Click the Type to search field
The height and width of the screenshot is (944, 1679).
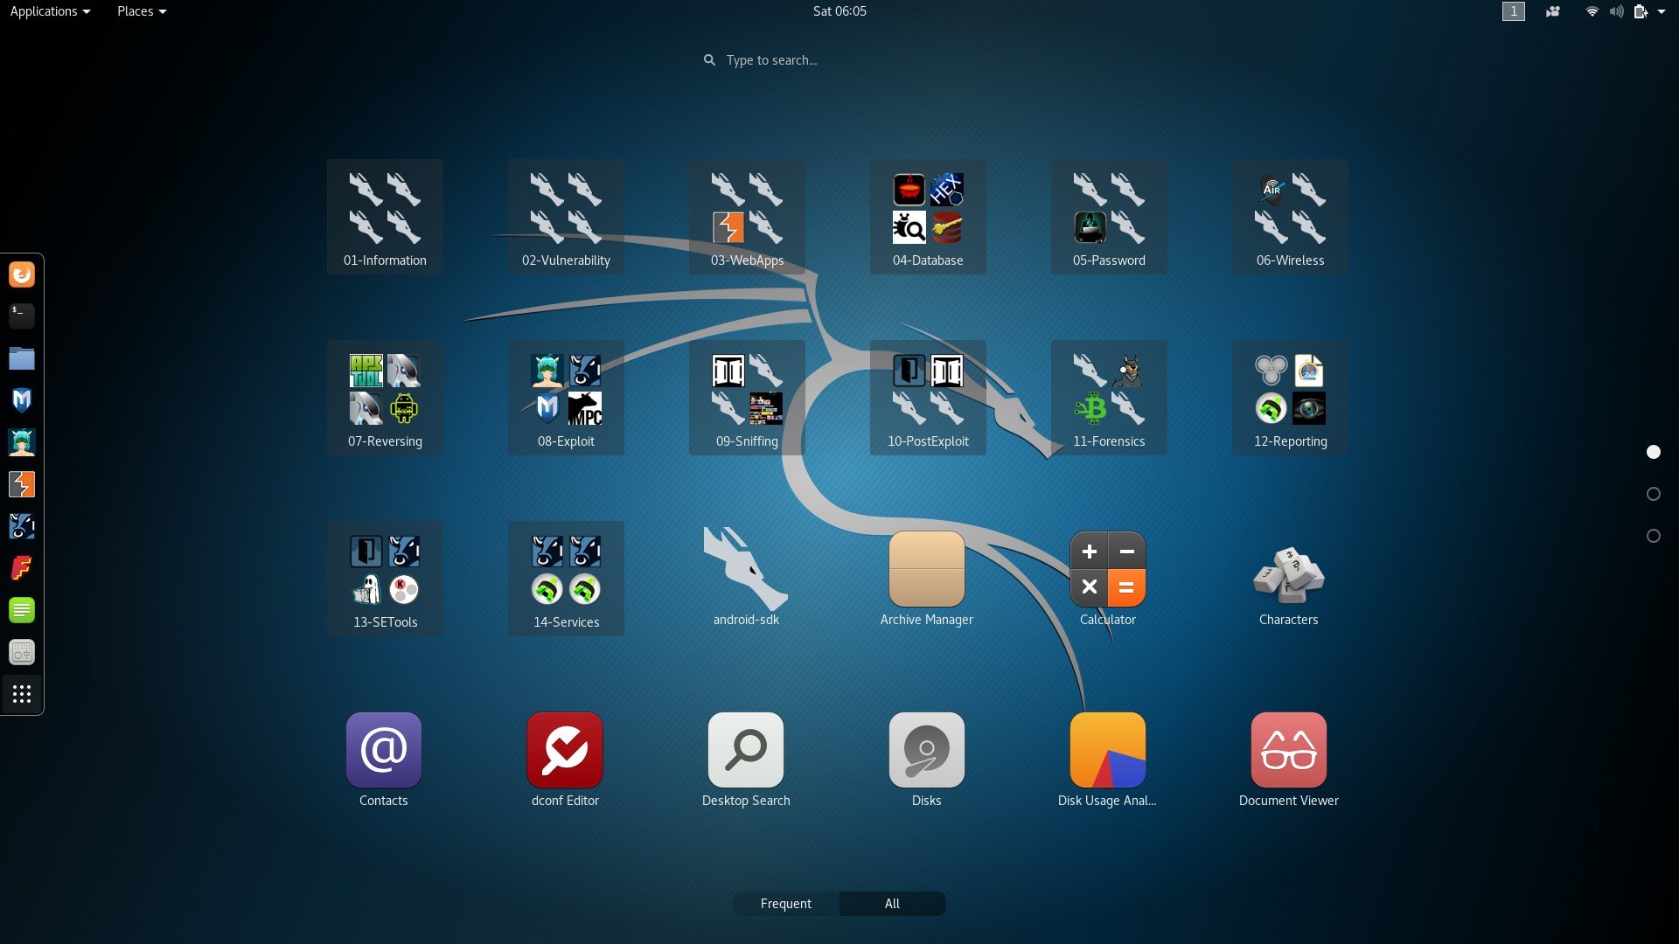(x=839, y=60)
